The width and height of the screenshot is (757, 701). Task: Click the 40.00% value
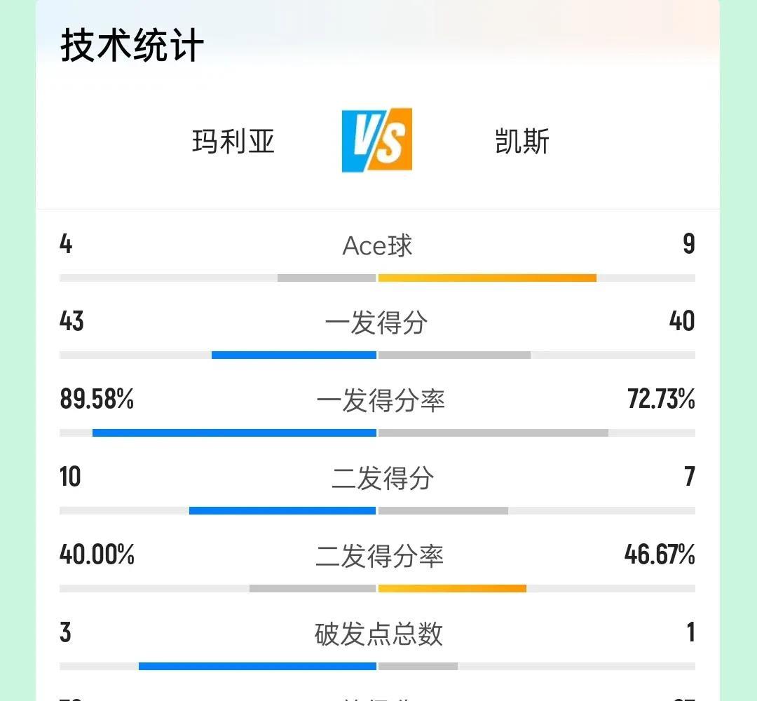[97, 554]
